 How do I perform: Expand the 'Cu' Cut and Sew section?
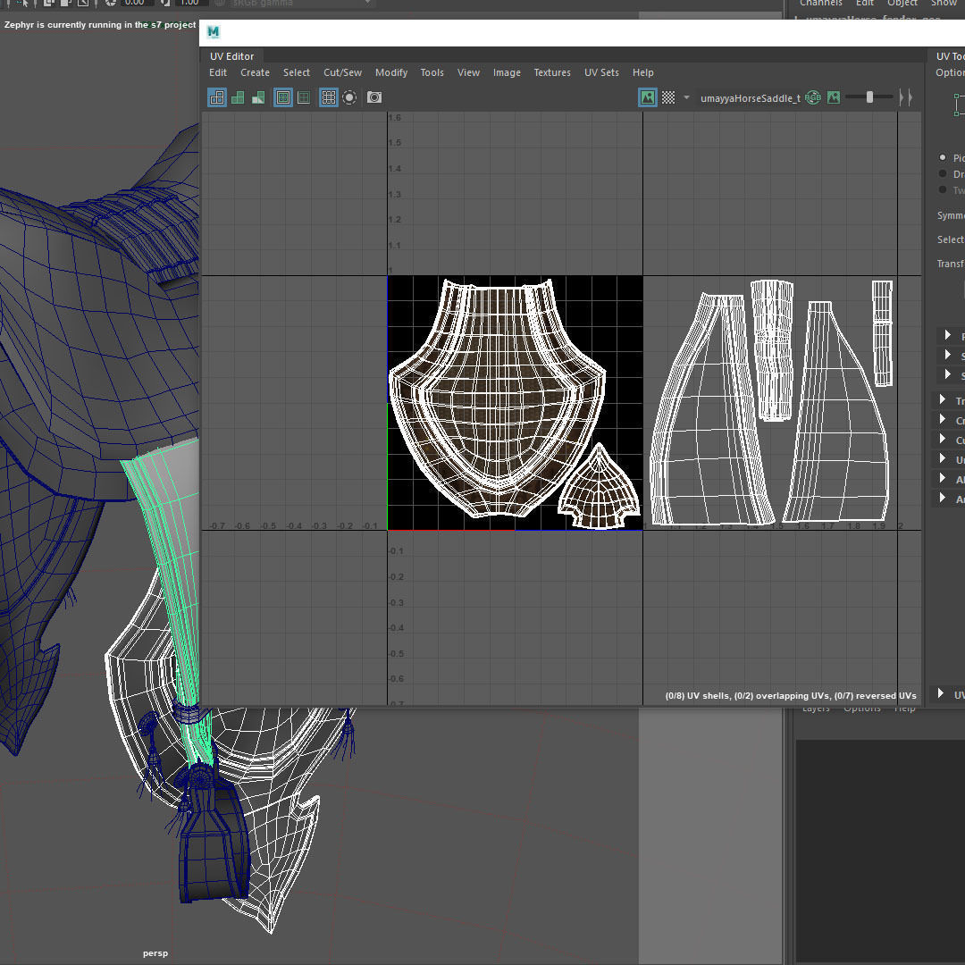tap(943, 440)
